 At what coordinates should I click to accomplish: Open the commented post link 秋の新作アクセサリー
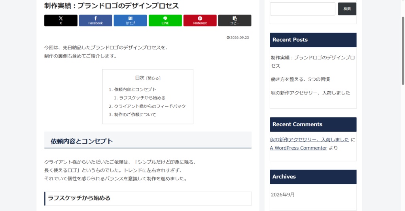tap(309, 140)
